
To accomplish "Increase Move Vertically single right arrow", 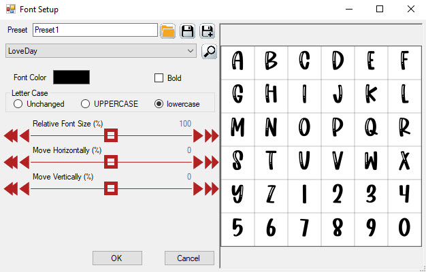I will coord(198,189).
